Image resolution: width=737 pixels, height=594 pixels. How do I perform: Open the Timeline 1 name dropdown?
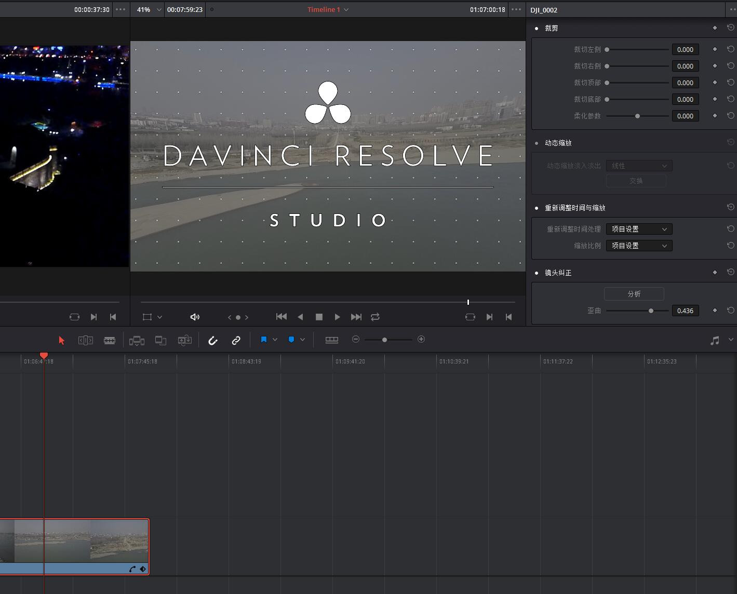coord(328,9)
